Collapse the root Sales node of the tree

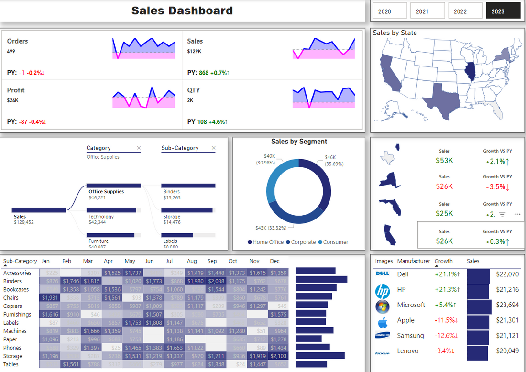[x=39, y=210]
